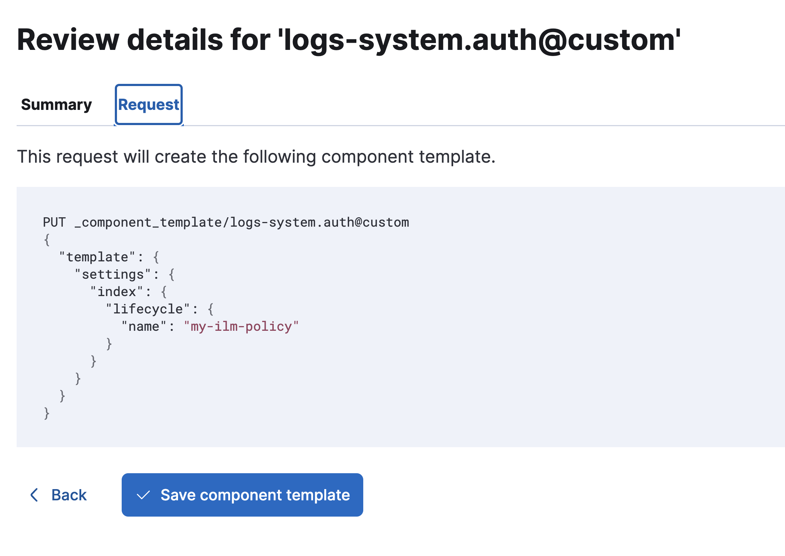Click the left chevron icon beside Back

[x=34, y=495]
